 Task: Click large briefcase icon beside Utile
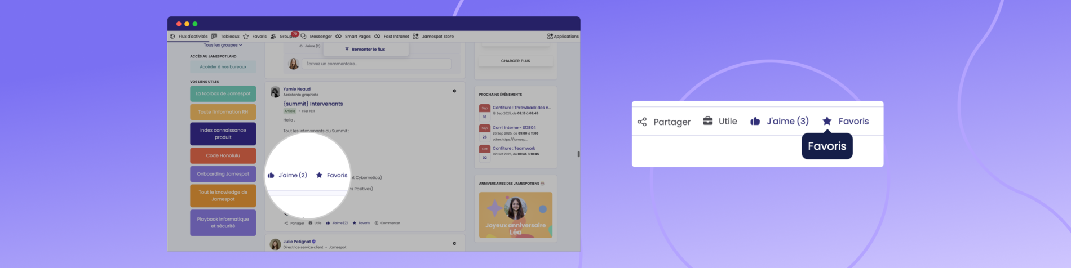708,121
